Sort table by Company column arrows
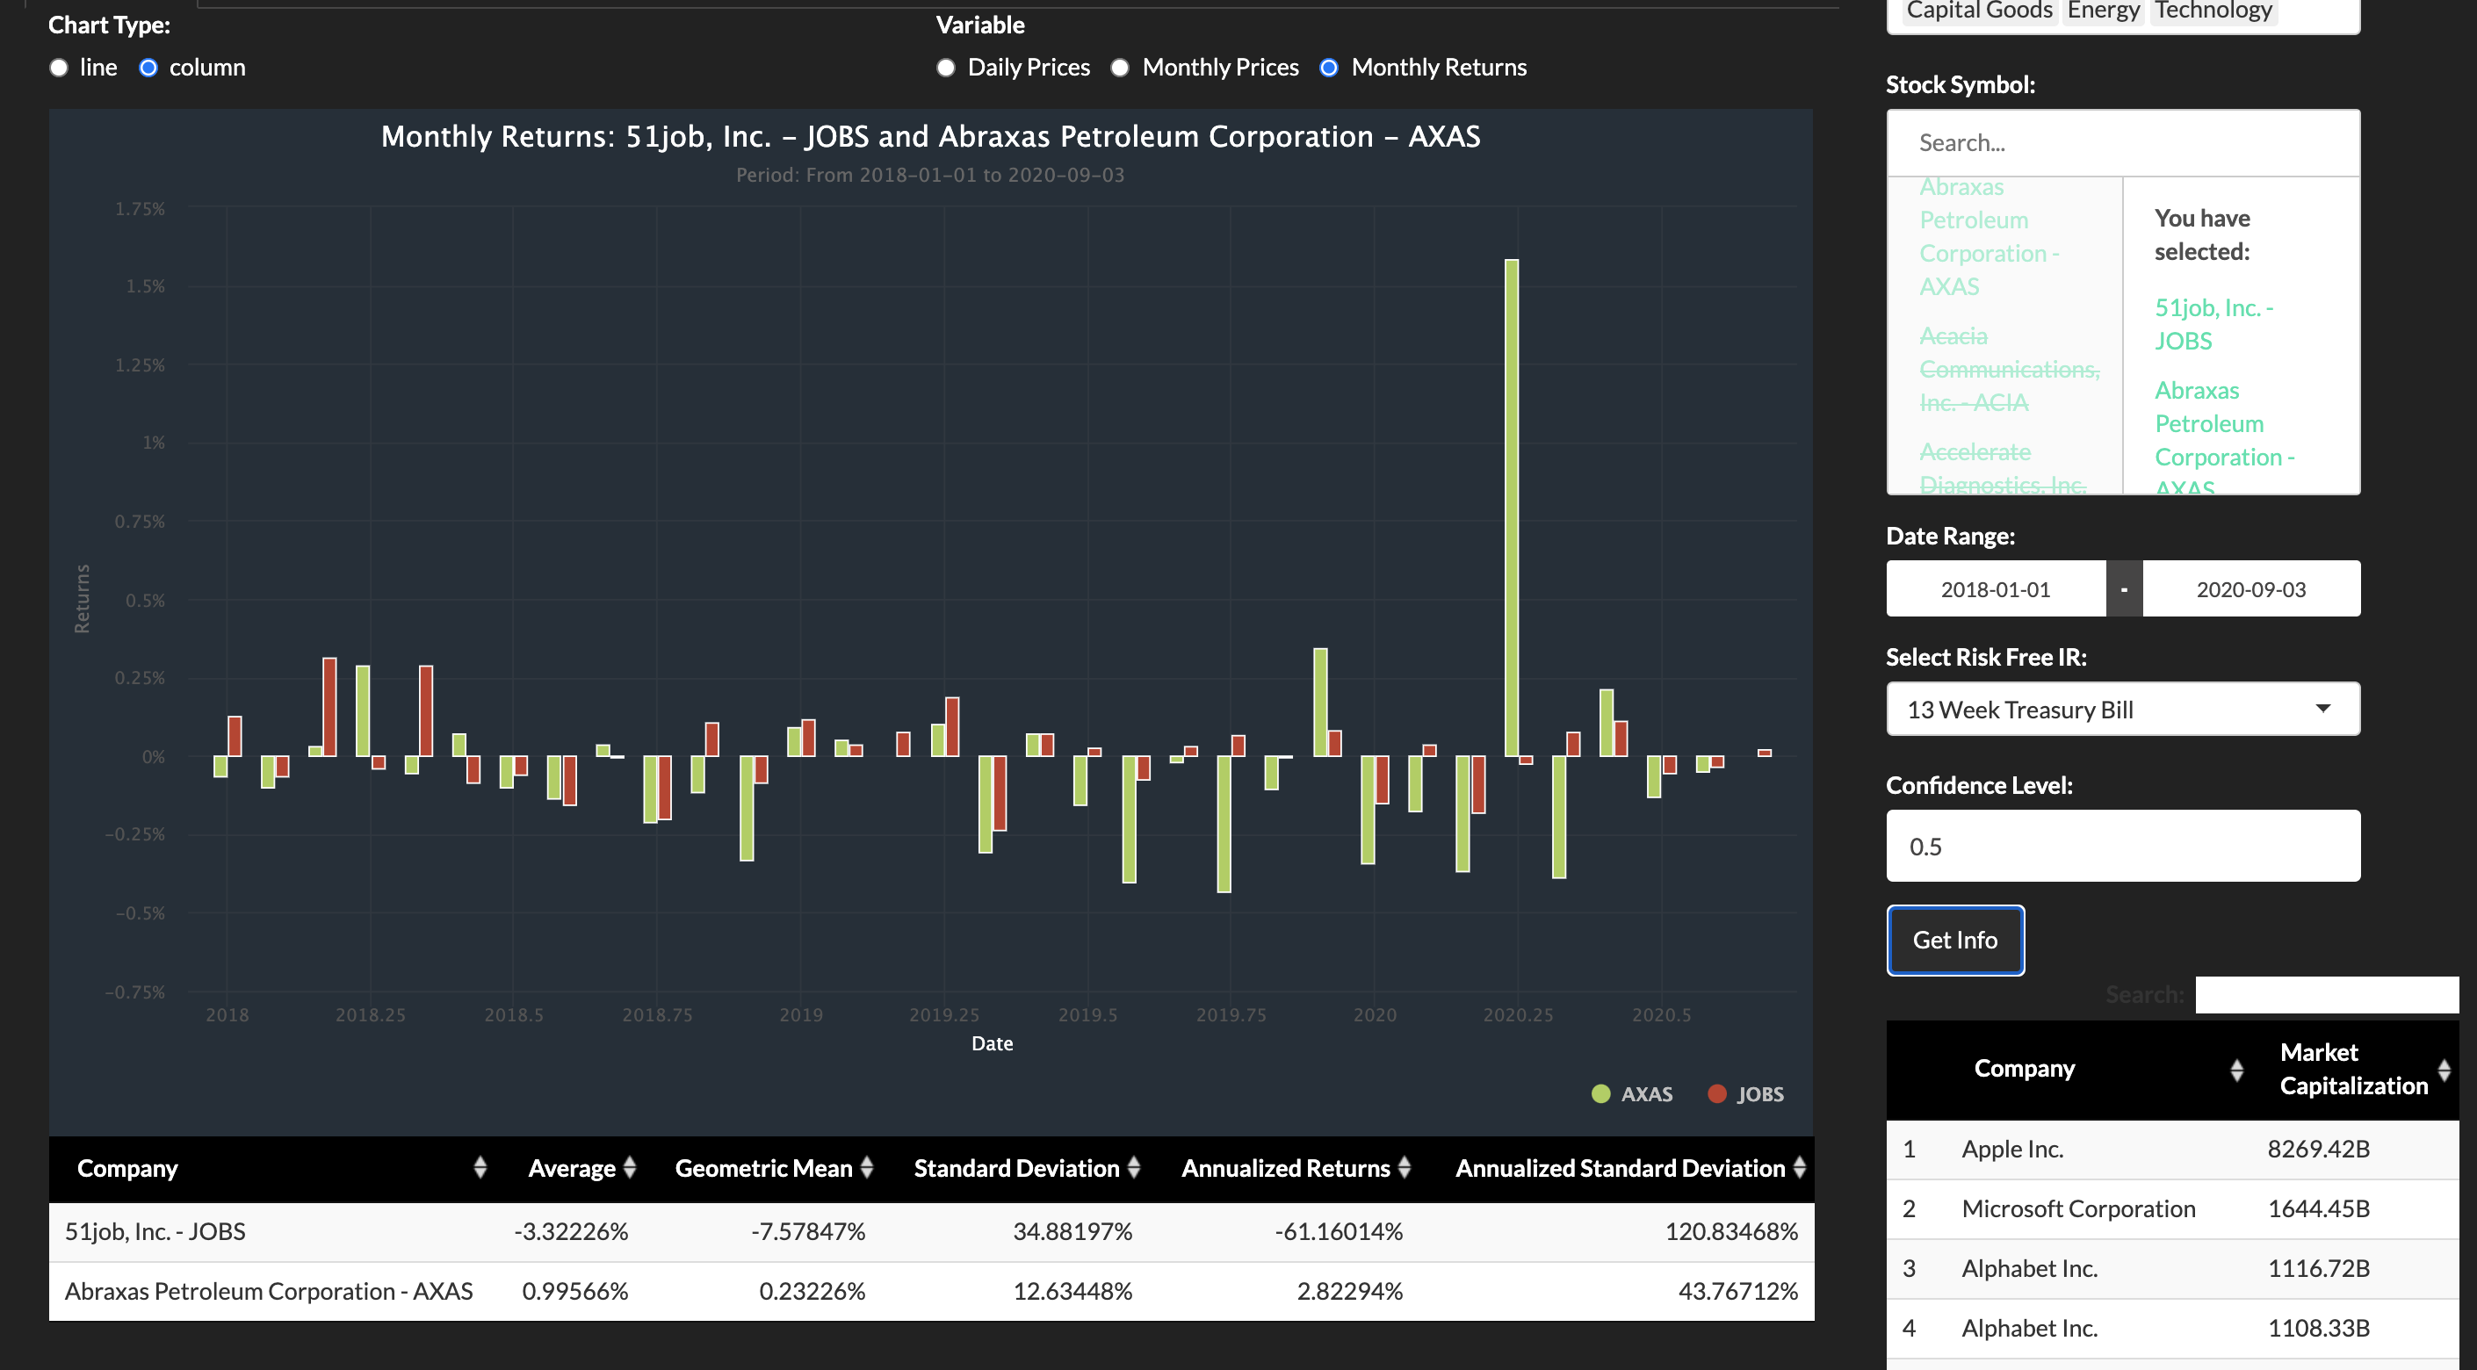The image size is (2477, 1370). (480, 1167)
